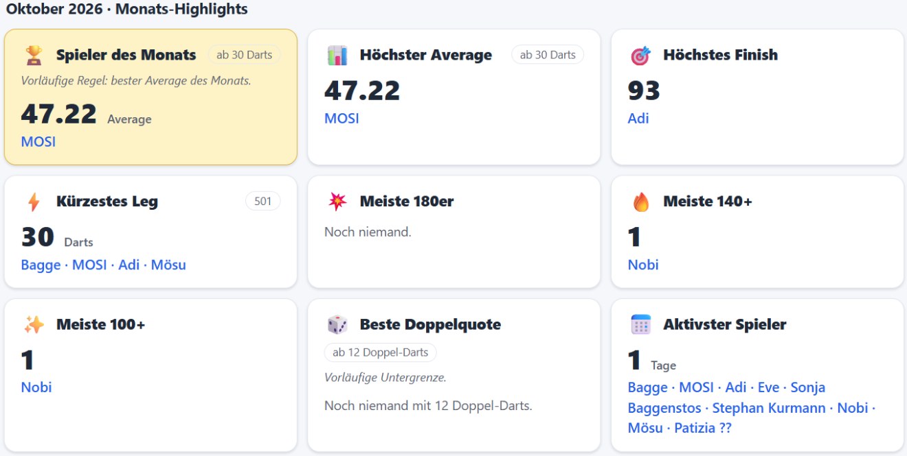Click the 'Beste Doppelquote' title
The height and width of the screenshot is (456, 907).
[430, 324]
